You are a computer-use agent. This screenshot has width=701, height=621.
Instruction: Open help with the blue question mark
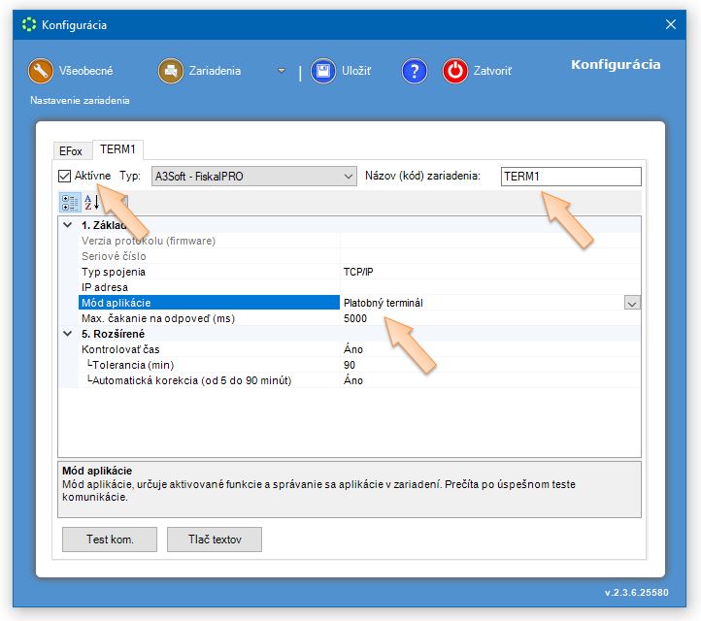415,71
